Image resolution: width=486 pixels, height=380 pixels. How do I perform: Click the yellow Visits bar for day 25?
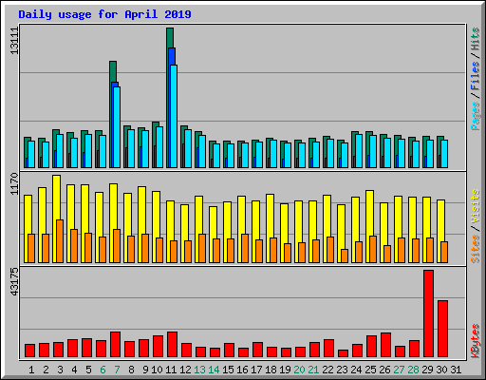(369, 212)
